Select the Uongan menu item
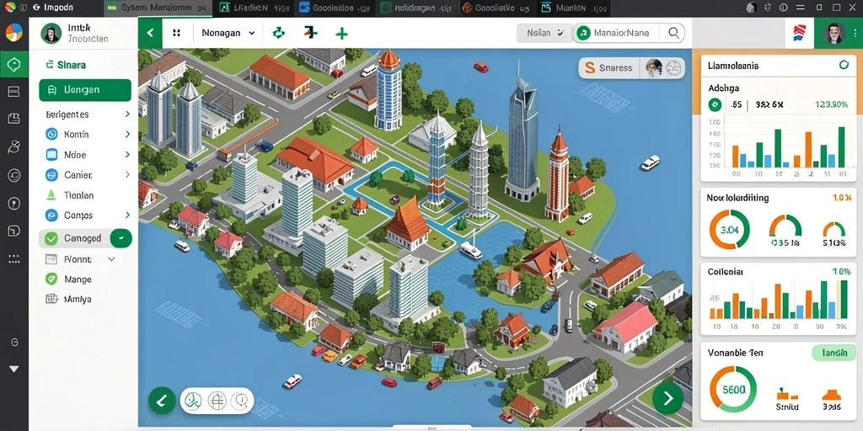The image size is (863, 431). pos(85,90)
